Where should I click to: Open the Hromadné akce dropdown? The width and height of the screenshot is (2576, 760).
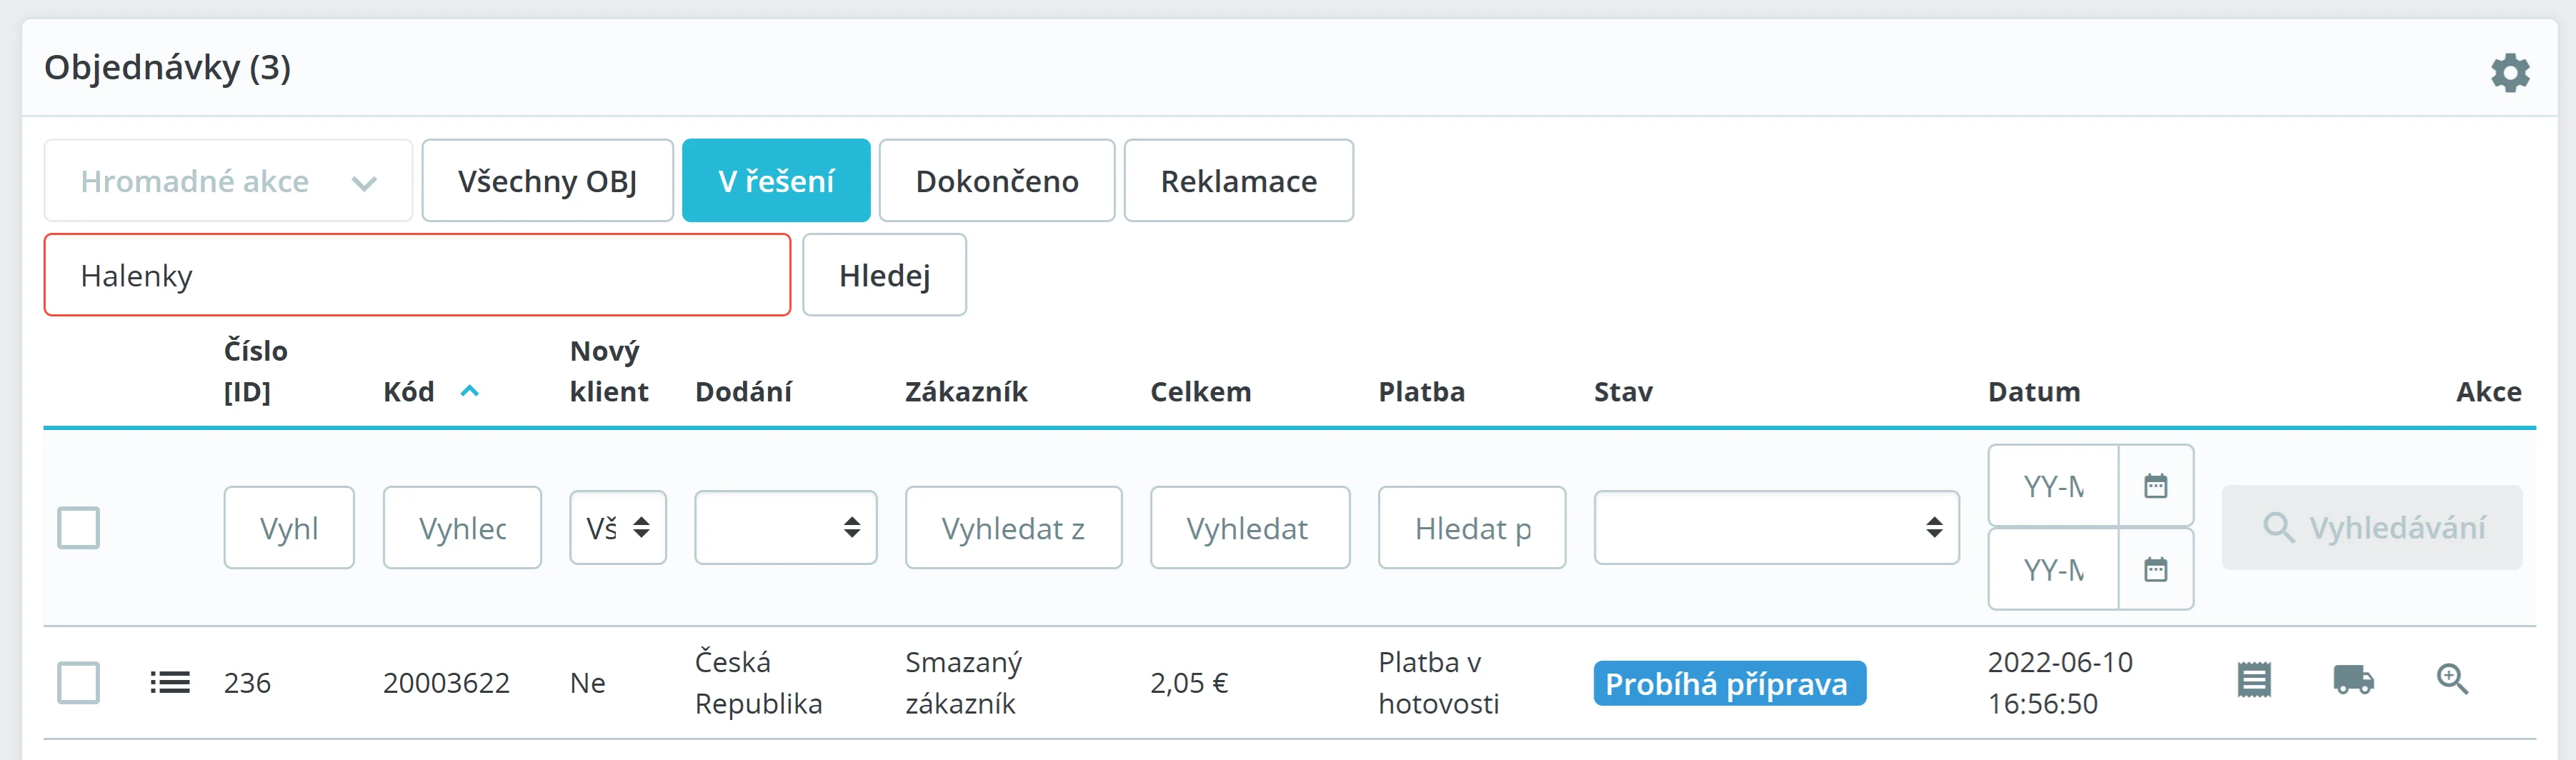(228, 181)
